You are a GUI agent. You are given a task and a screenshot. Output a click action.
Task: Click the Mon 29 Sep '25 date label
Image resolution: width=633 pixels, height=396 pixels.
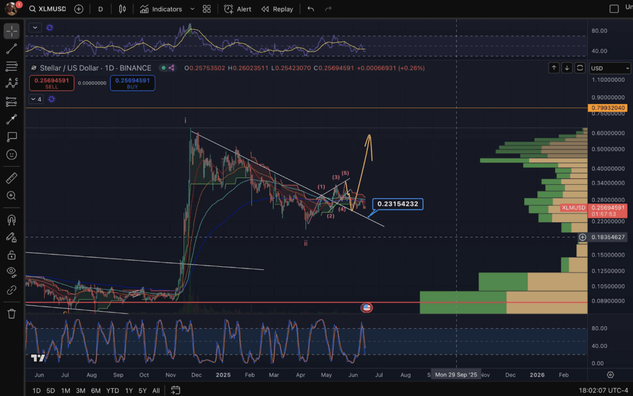coord(456,374)
